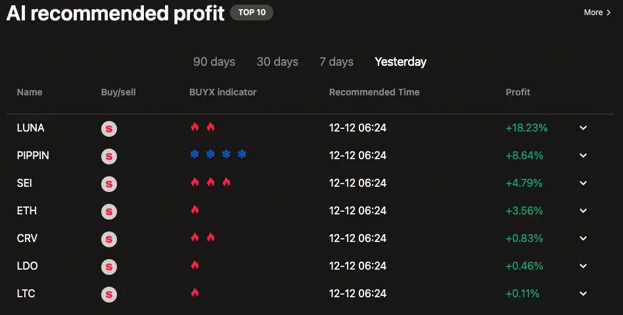Click the sell badge icon for SEI
This screenshot has height=315, width=623.
[x=109, y=184]
